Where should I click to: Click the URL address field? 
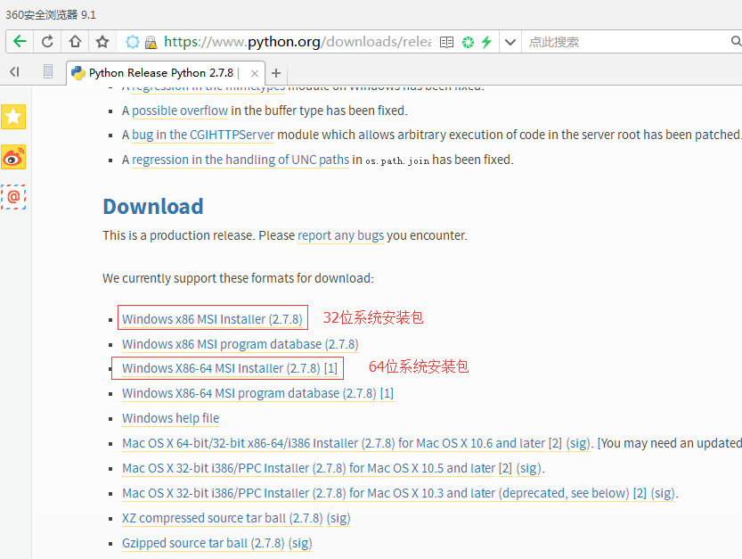click(298, 42)
